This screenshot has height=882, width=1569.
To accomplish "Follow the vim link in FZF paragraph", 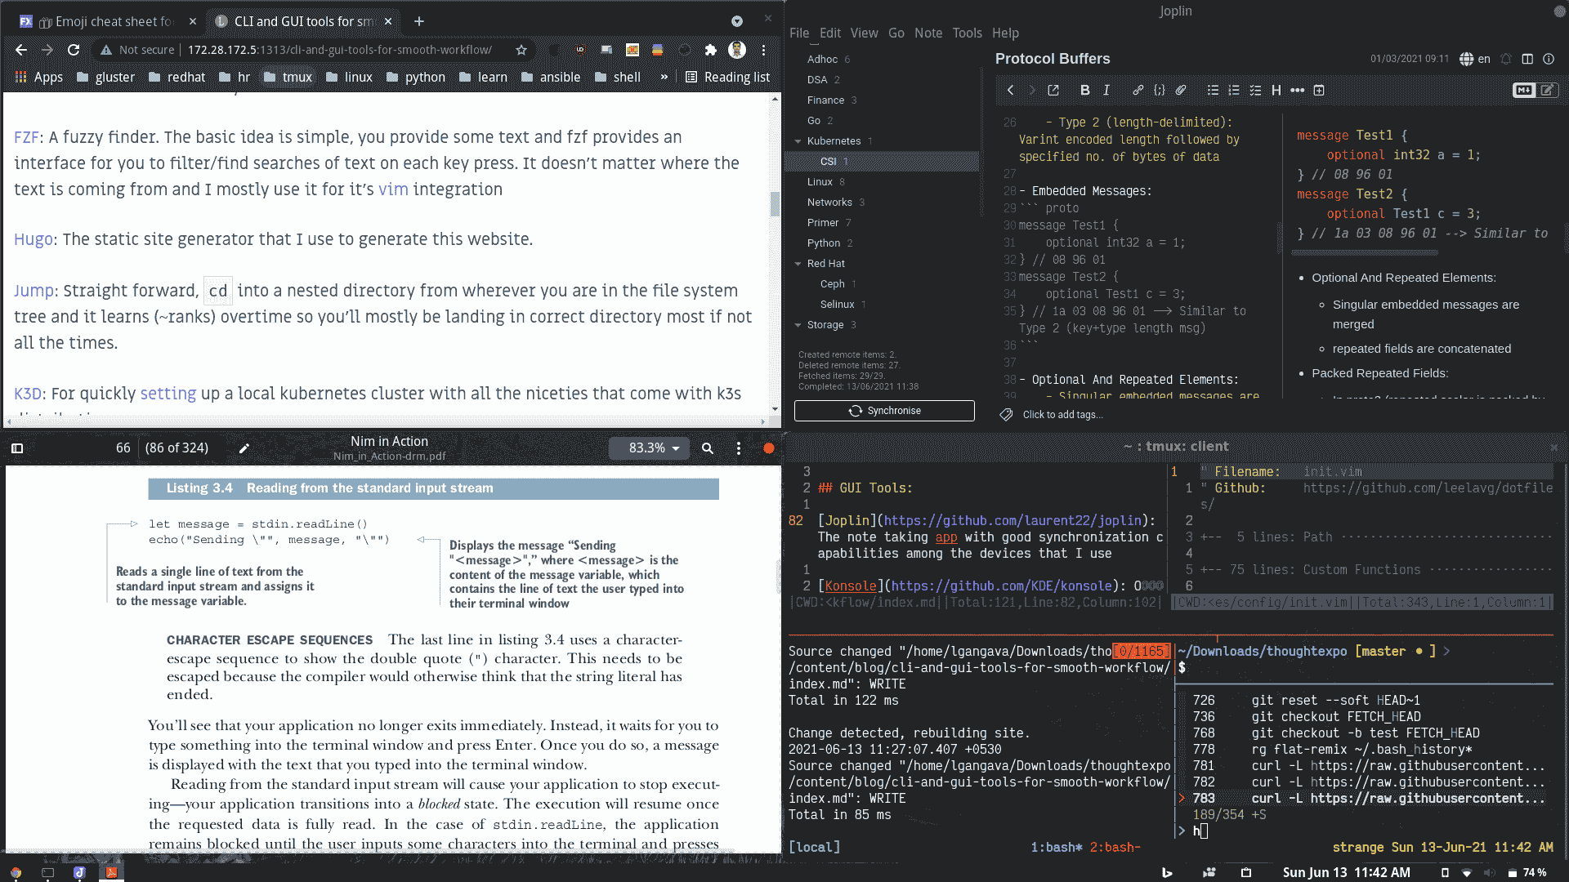I will 393,189.
